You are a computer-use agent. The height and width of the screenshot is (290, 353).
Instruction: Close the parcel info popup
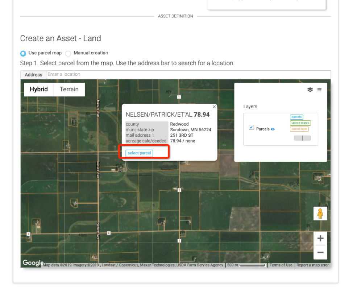(x=214, y=107)
